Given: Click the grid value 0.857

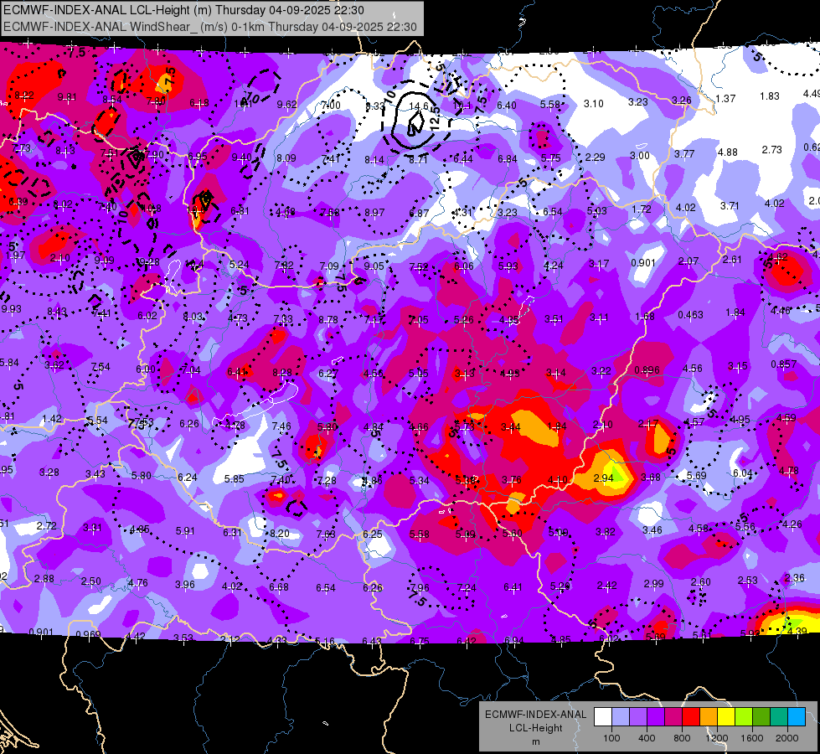Looking at the screenshot, I should 783,364.
